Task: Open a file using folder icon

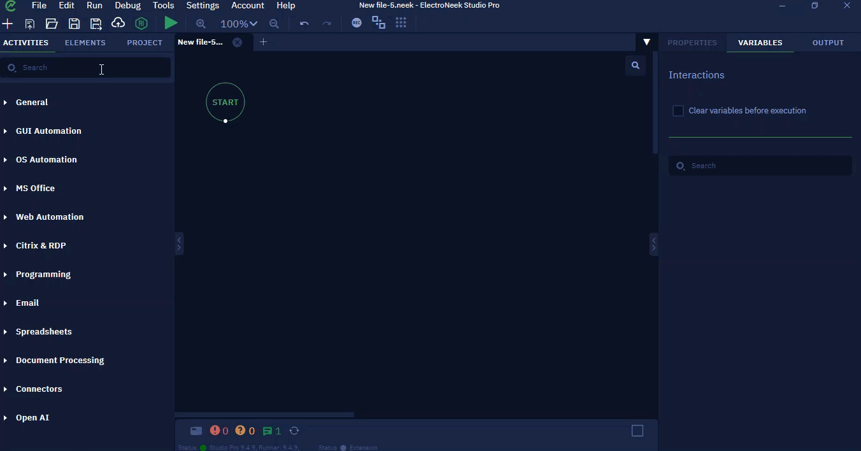Action: 52,24
